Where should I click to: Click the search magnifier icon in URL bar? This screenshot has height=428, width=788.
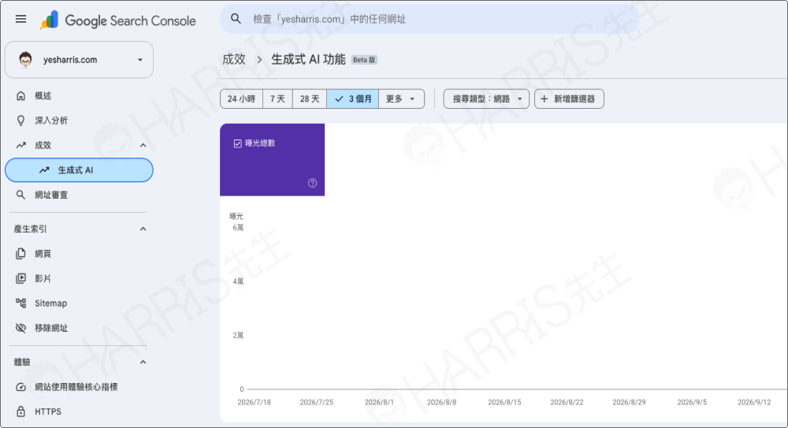click(x=236, y=19)
